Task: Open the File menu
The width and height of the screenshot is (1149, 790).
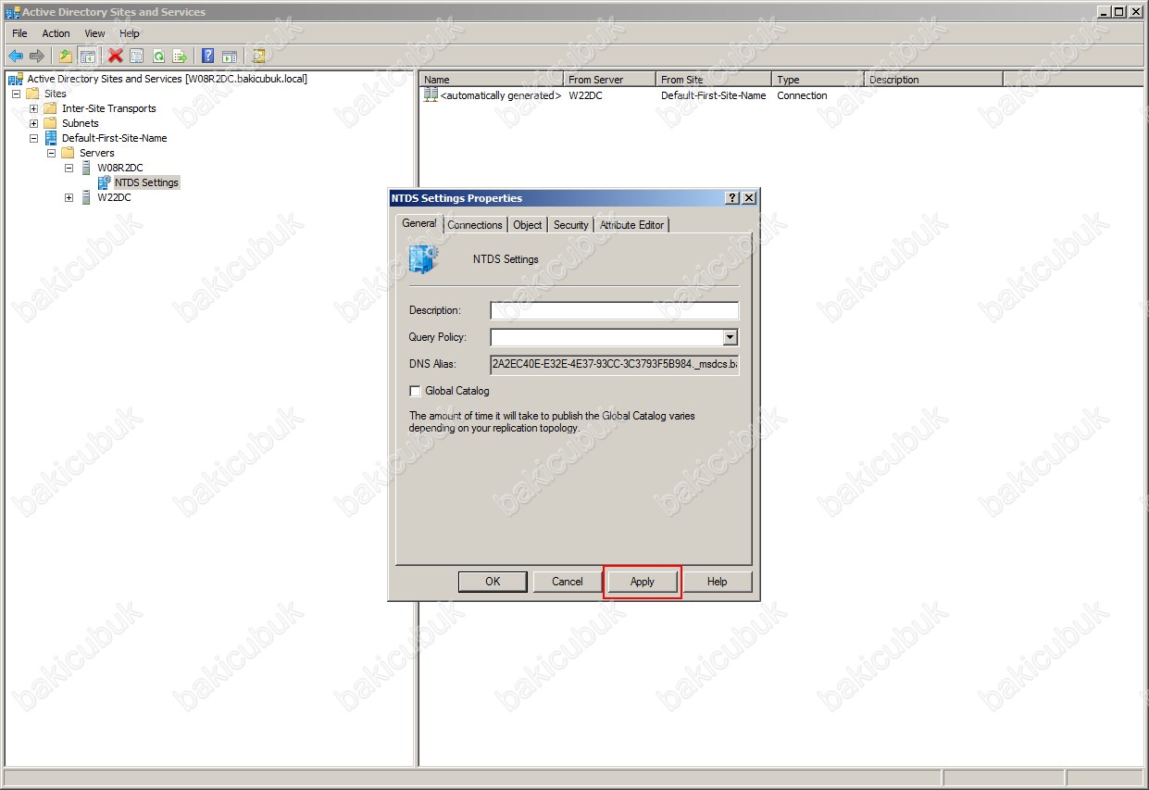Action: [x=19, y=33]
